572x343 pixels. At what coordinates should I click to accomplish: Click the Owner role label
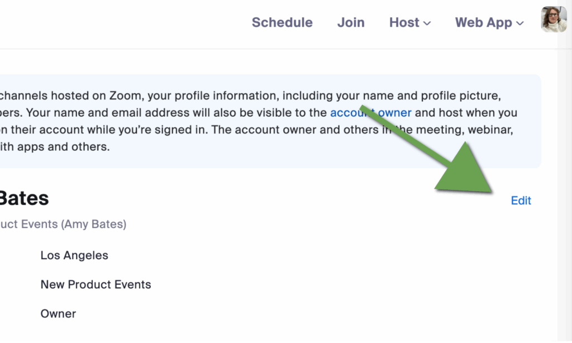pos(58,314)
